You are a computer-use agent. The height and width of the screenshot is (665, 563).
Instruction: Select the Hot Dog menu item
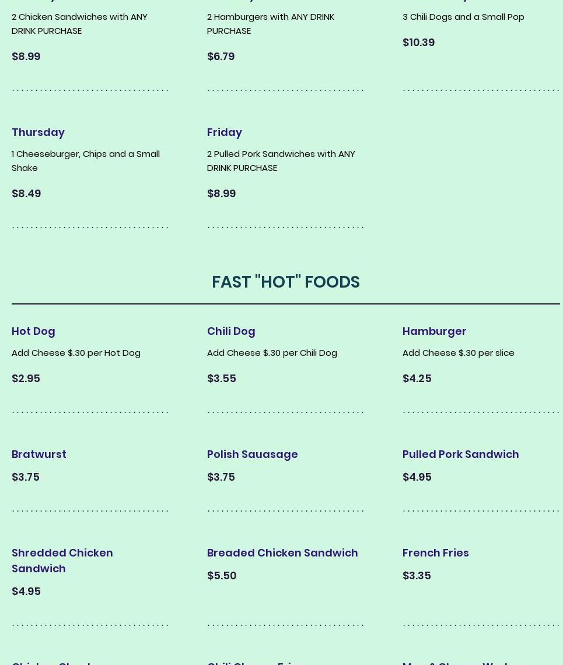point(33,331)
